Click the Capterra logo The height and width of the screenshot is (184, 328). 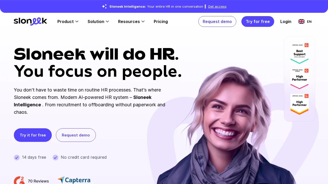(74, 180)
